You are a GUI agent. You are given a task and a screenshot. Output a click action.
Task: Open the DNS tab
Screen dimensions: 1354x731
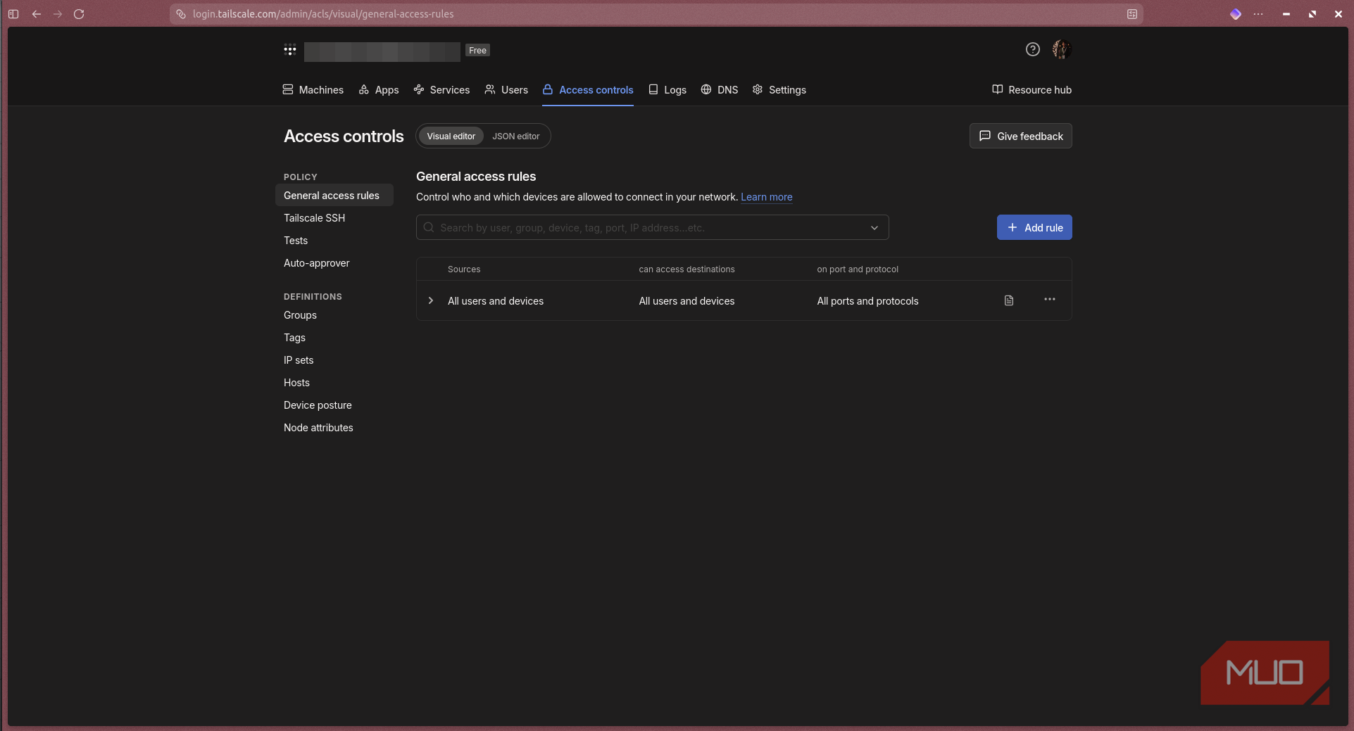click(720, 90)
